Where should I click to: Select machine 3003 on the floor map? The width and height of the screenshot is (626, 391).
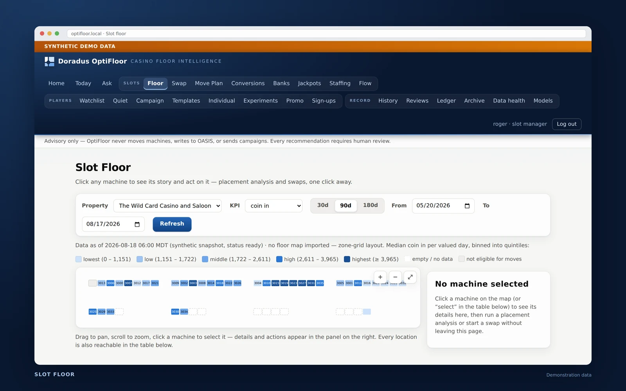pos(193,283)
